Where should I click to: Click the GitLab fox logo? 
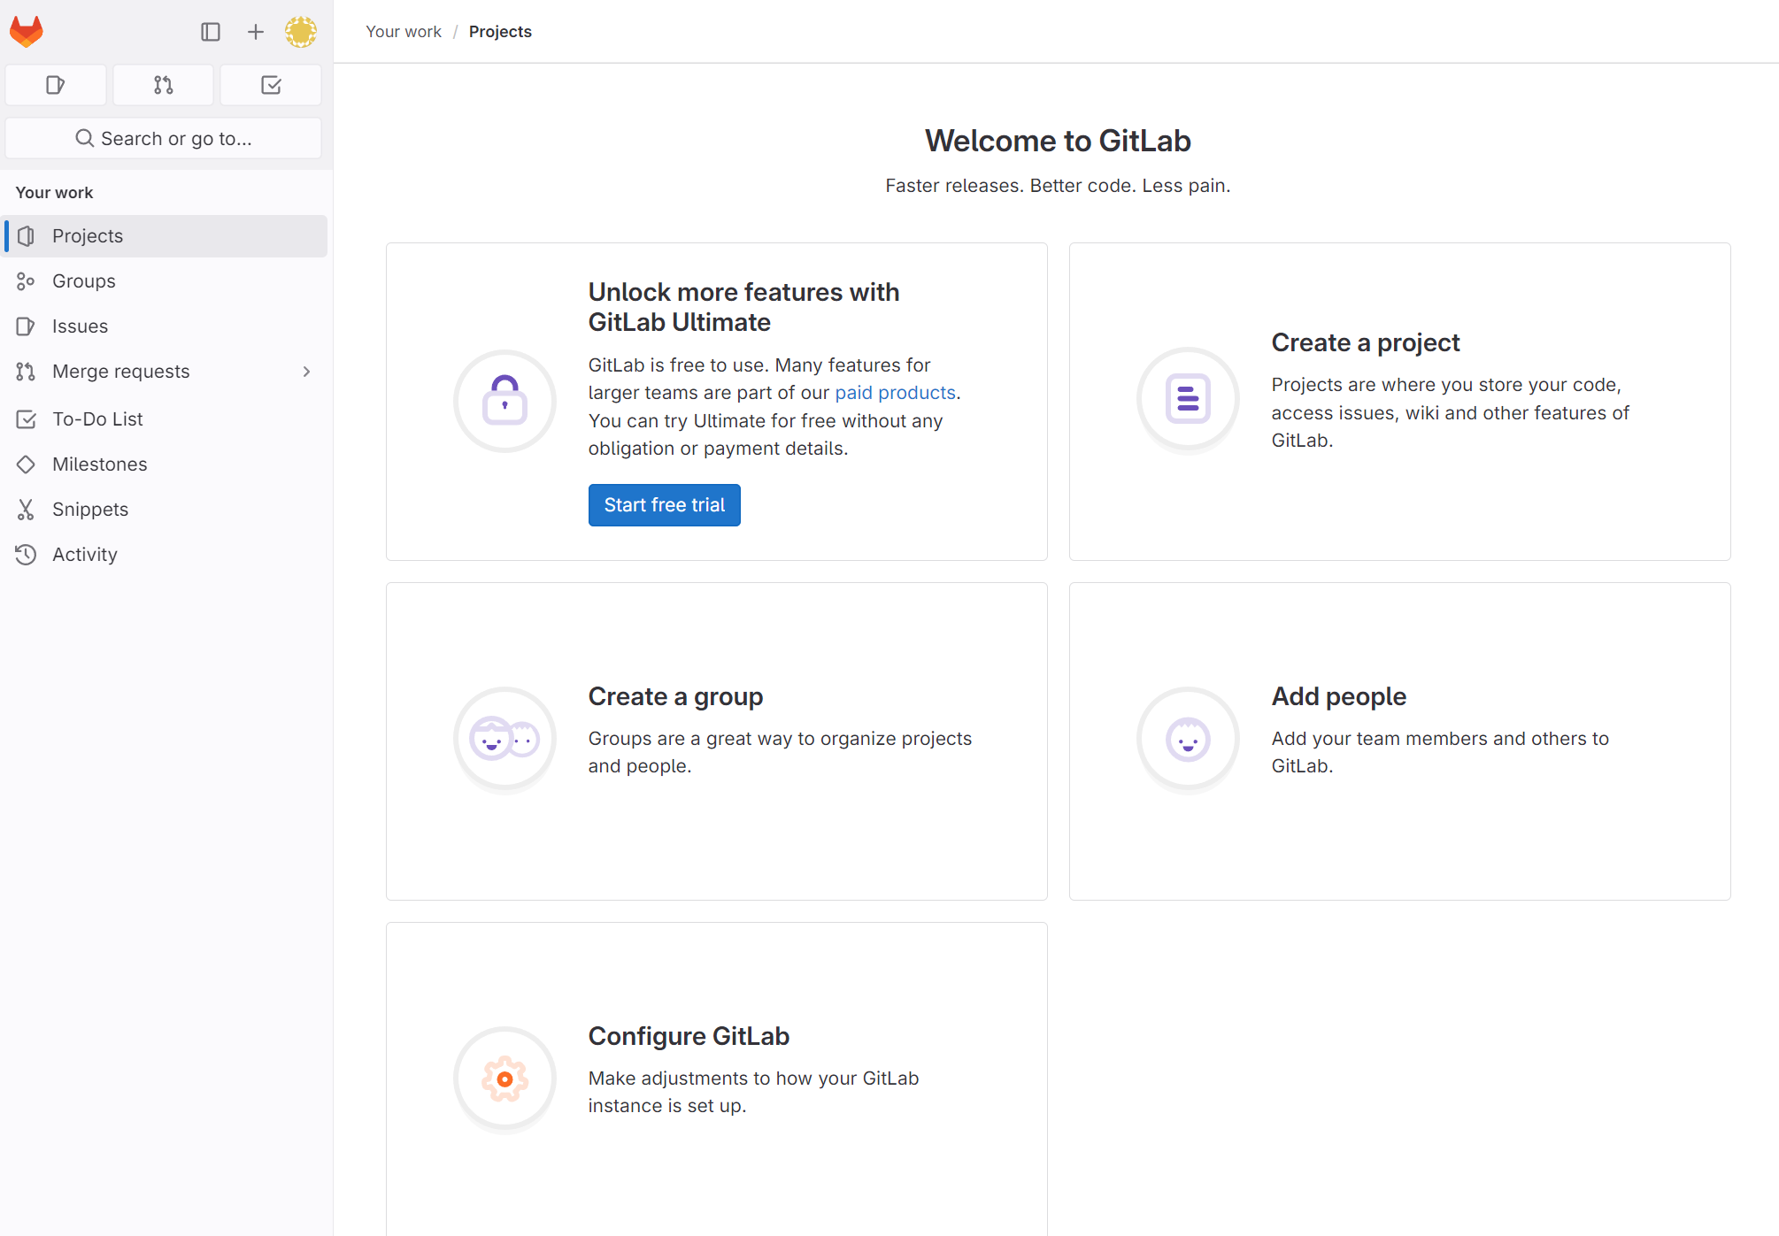27,32
